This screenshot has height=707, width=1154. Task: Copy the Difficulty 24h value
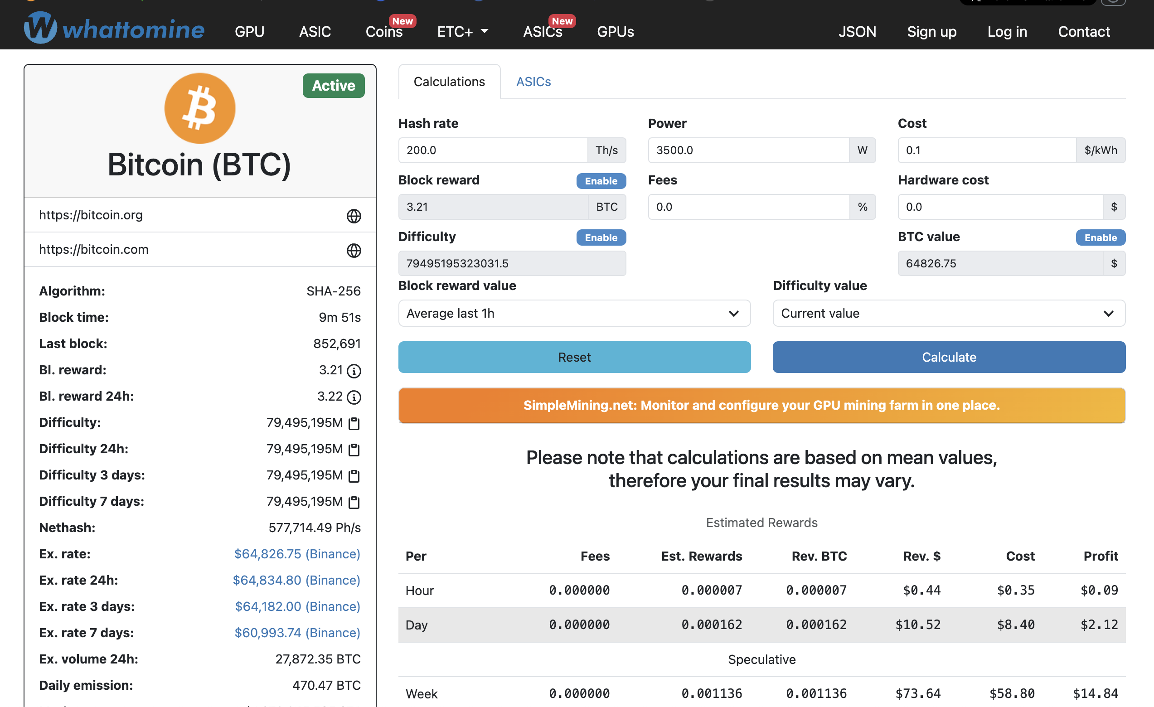tap(354, 450)
